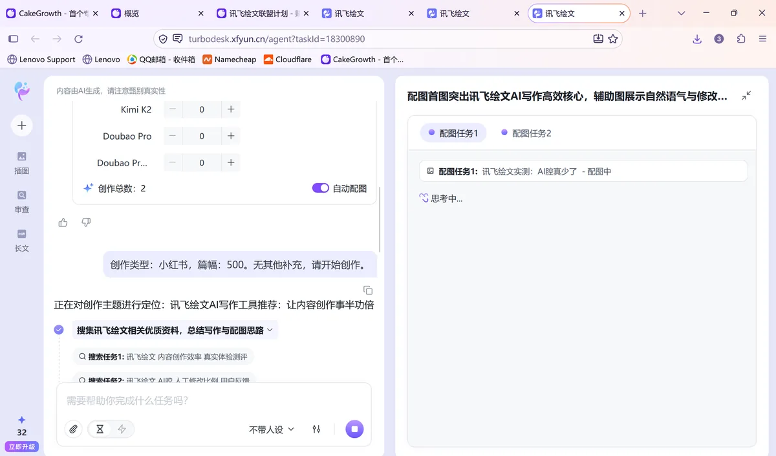
Task: Start a new task with plus button
Action: pyautogui.click(x=22, y=125)
